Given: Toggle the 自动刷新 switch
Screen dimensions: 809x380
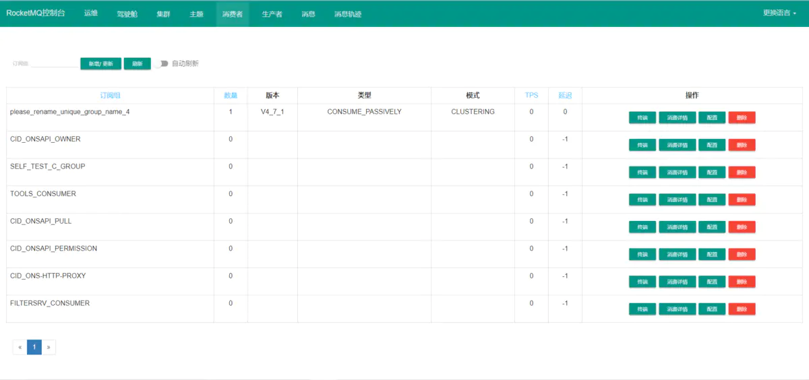Looking at the screenshot, I should [x=161, y=63].
